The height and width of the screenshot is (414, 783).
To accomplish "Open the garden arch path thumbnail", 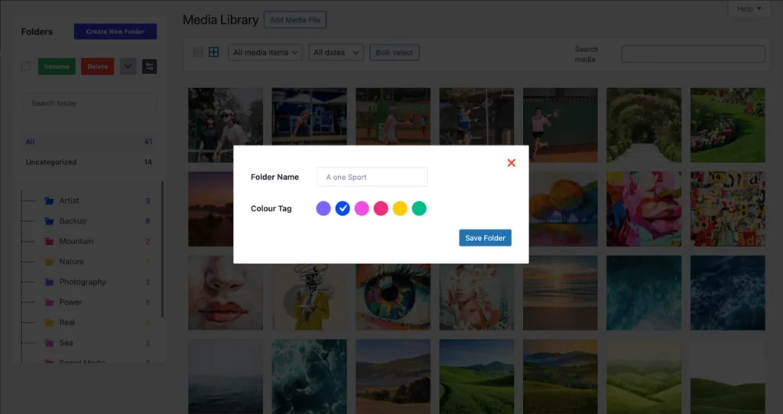I will (644, 125).
